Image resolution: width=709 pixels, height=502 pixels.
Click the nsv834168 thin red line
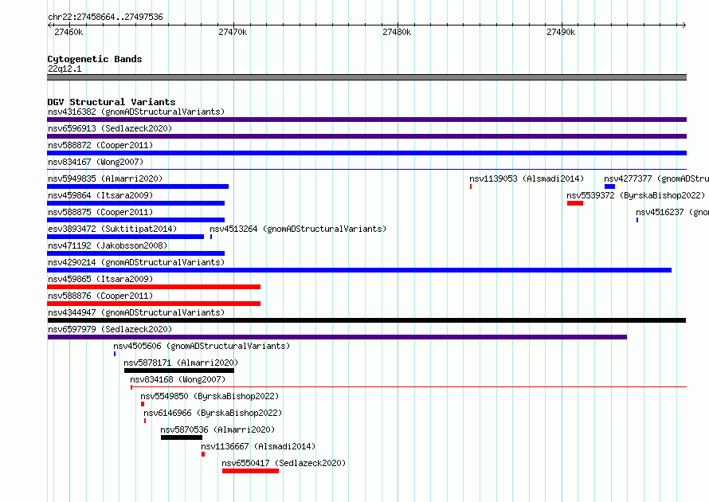(409, 387)
